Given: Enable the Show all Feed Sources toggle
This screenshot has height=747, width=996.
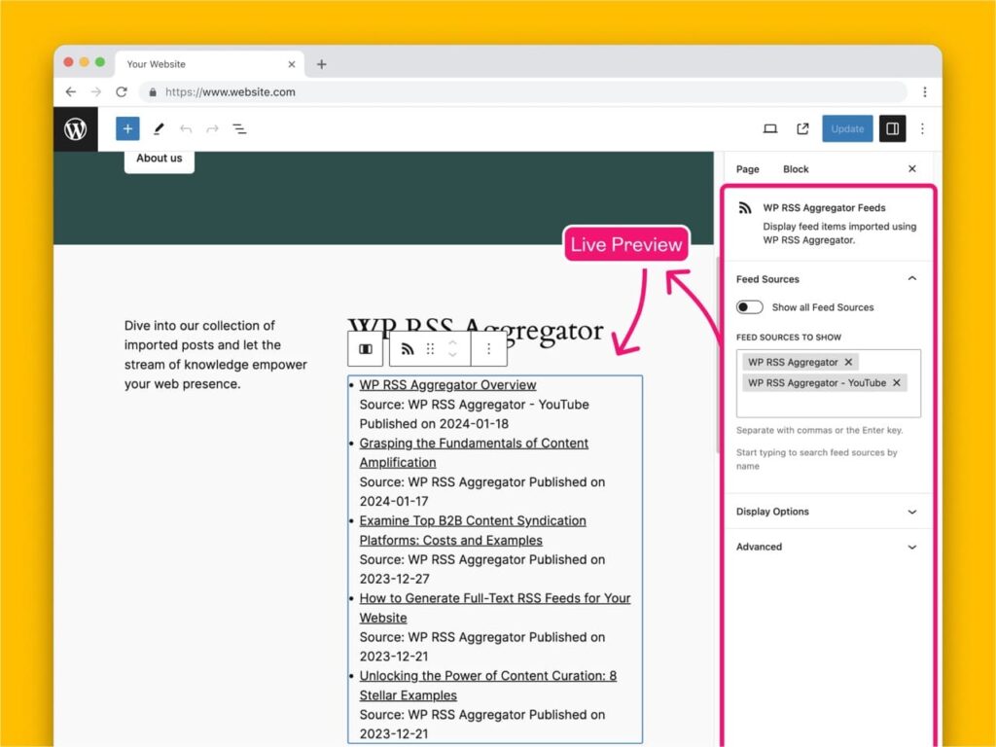Looking at the screenshot, I should tap(749, 306).
